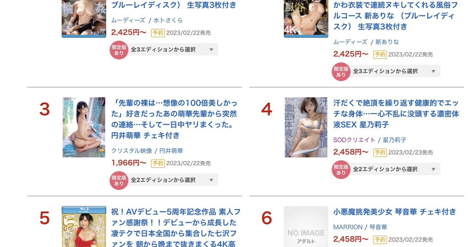Open the rank 6 title ending チェキ付き
468x247 pixels.
tap(395, 212)
